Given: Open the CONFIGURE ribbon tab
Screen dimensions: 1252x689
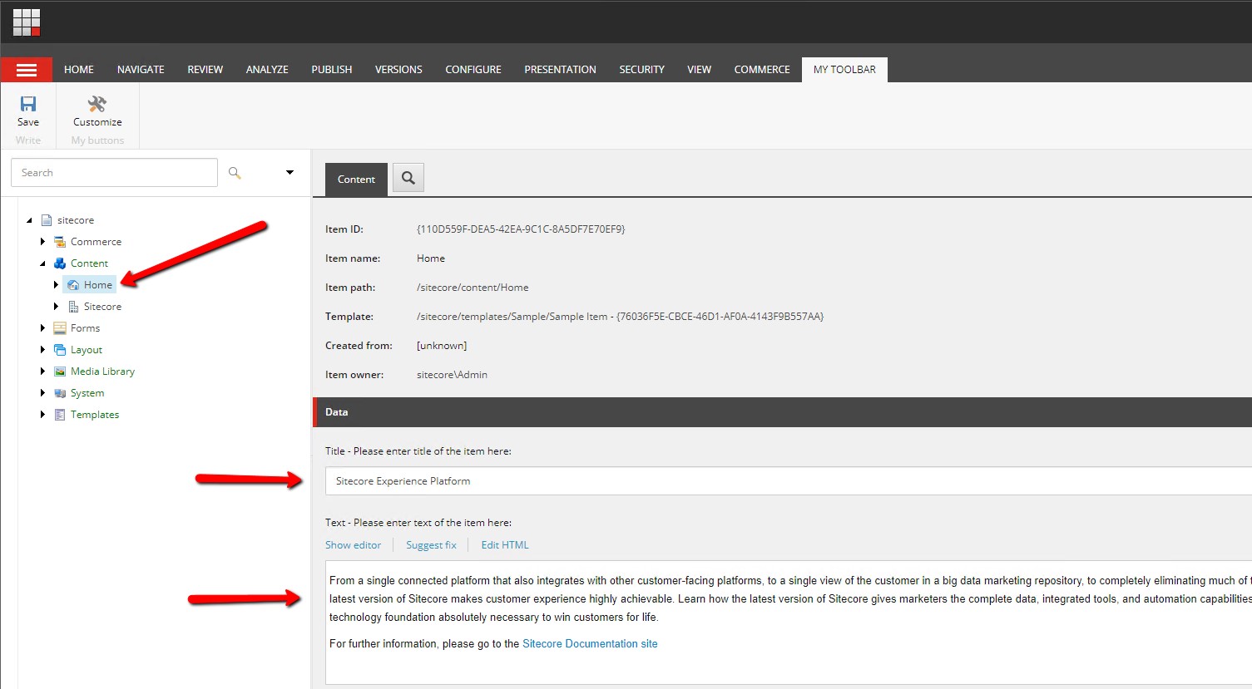Looking at the screenshot, I should (x=473, y=70).
